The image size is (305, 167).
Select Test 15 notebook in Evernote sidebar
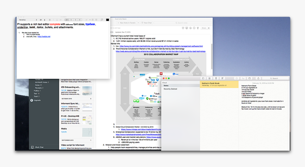pyautogui.click(x=37, y=93)
